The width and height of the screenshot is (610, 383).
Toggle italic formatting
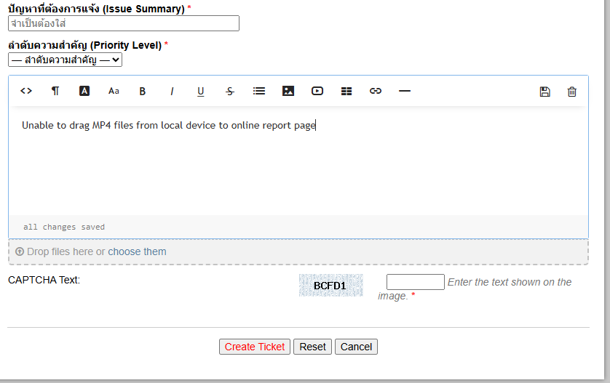(172, 91)
